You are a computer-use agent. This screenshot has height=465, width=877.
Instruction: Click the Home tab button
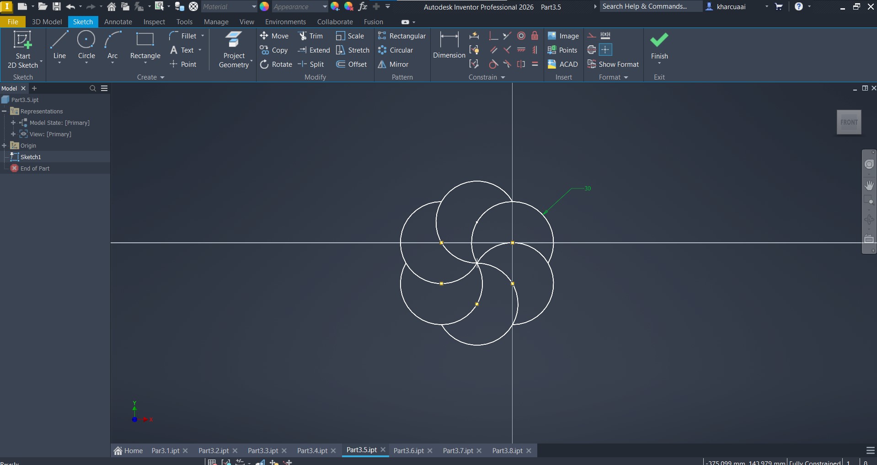pyautogui.click(x=128, y=451)
